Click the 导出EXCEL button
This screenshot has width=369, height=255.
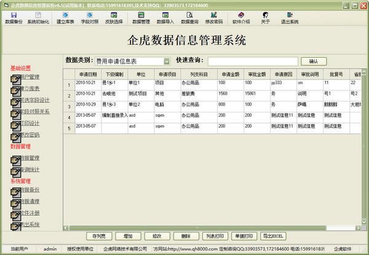(x=274, y=236)
